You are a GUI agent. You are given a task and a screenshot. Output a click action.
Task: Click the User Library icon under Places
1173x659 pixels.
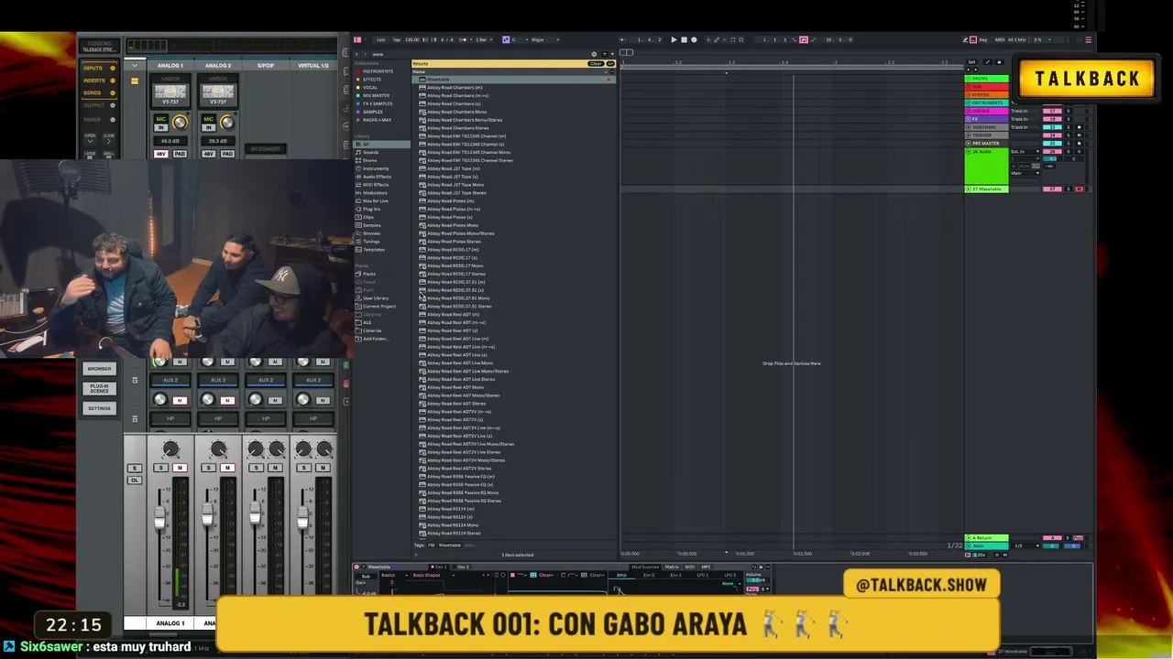click(359, 298)
